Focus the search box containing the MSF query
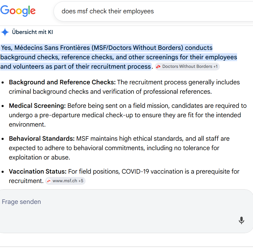The width and height of the screenshot is (253, 248). (153, 11)
